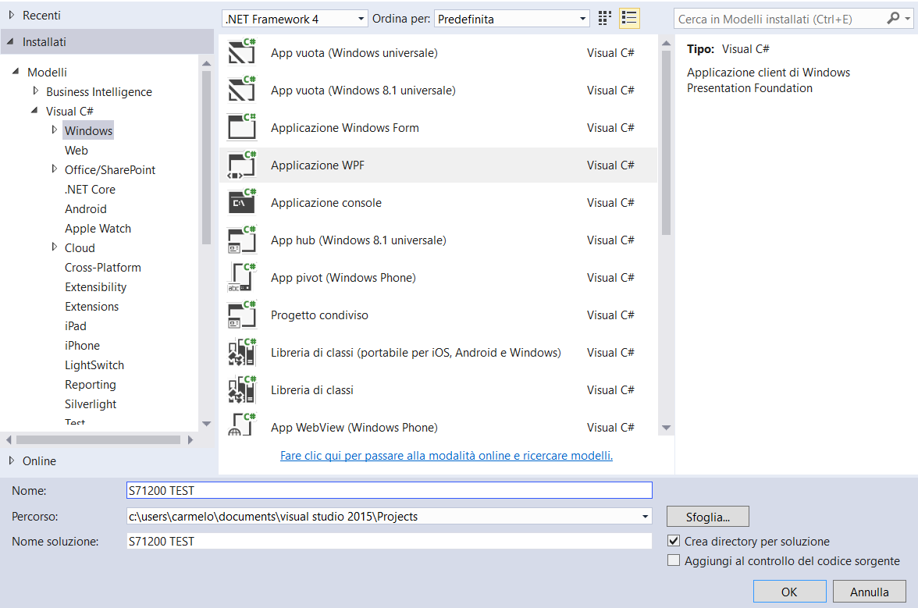The height and width of the screenshot is (608, 918).
Task: Expand the Recenti section
Action: [x=11, y=15]
